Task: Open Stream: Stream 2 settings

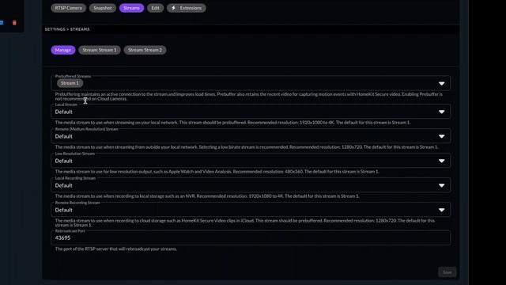Action: [x=145, y=50]
